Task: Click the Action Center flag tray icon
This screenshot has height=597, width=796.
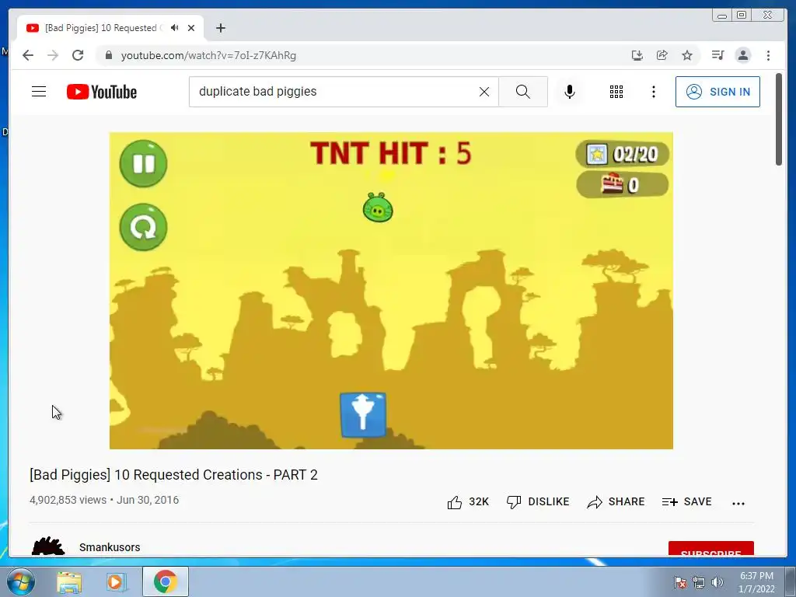Action: point(680,582)
